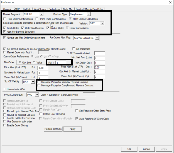Click the OK button
The width and height of the screenshot is (174, 153).
pyautogui.click(x=129, y=149)
